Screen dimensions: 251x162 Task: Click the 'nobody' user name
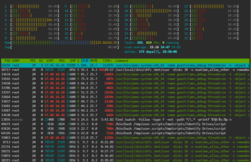pos(18,120)
